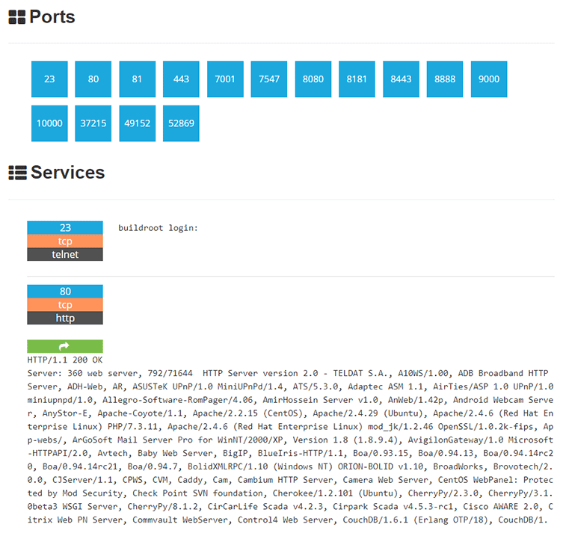Viewport: 566px width, 533px height.
Task: Click 'BlueIris-HTTP/1.1' text
Action: pos(301,453)
